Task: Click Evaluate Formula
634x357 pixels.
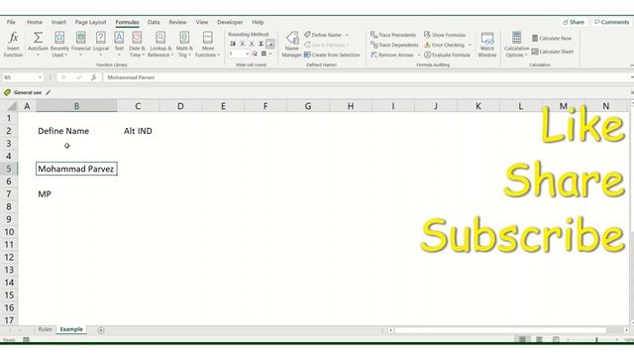Action: (447, 55)
